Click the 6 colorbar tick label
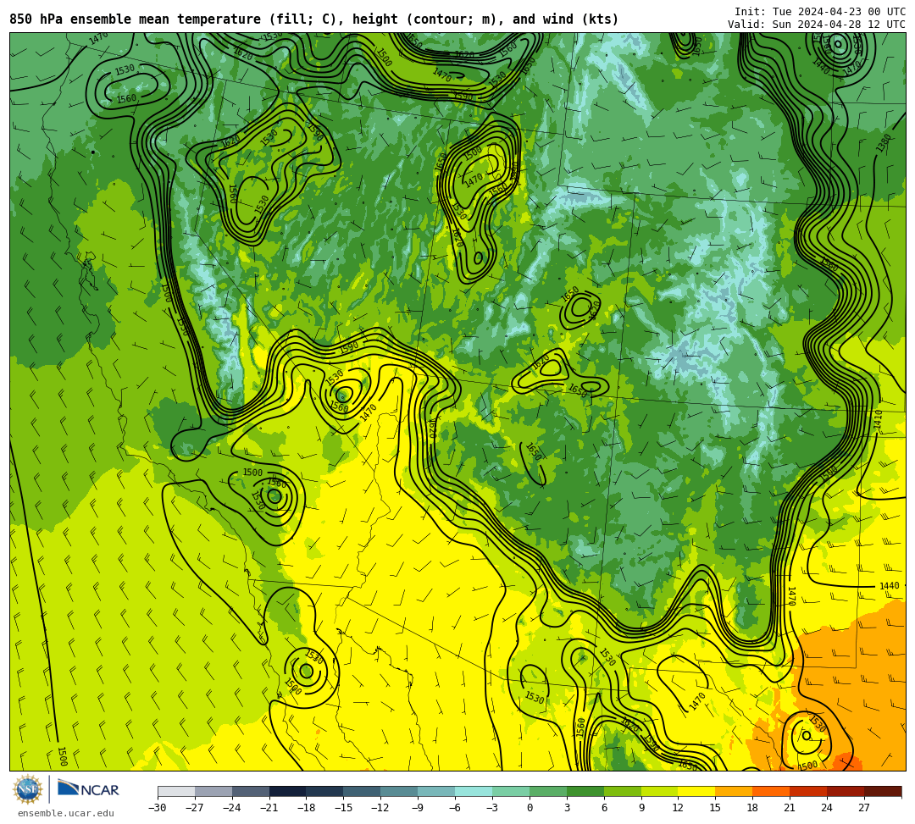Image resolution: width=915 pixels, height=824 pixels. [604, 808]
